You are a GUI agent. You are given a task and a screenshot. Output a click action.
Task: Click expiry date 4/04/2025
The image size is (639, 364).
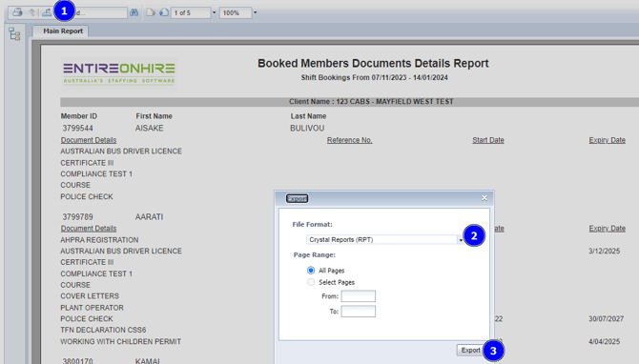click(x=605, y=341)
